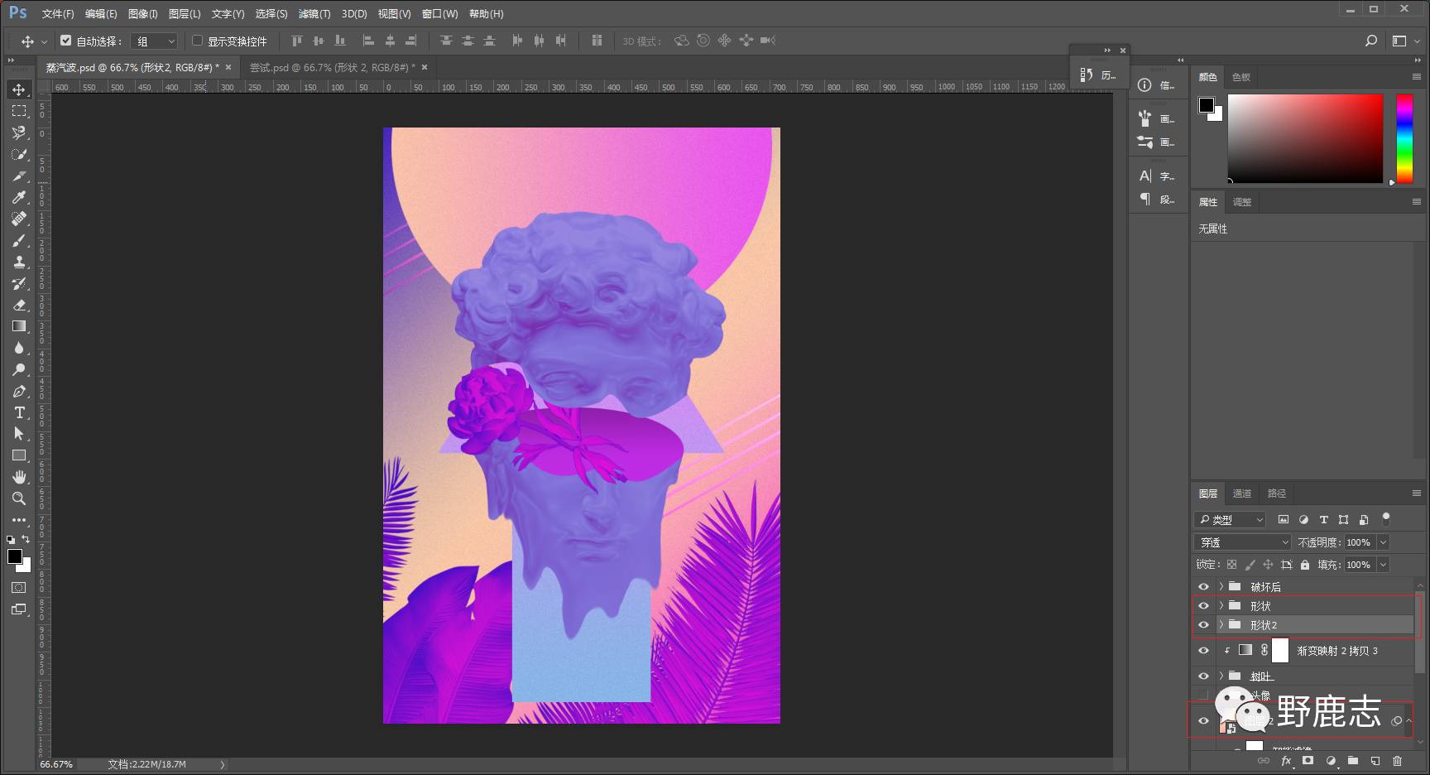Open the search magnifier in options bar
This screenshot has height=775, width=1430.
[x=1371, y=41]
